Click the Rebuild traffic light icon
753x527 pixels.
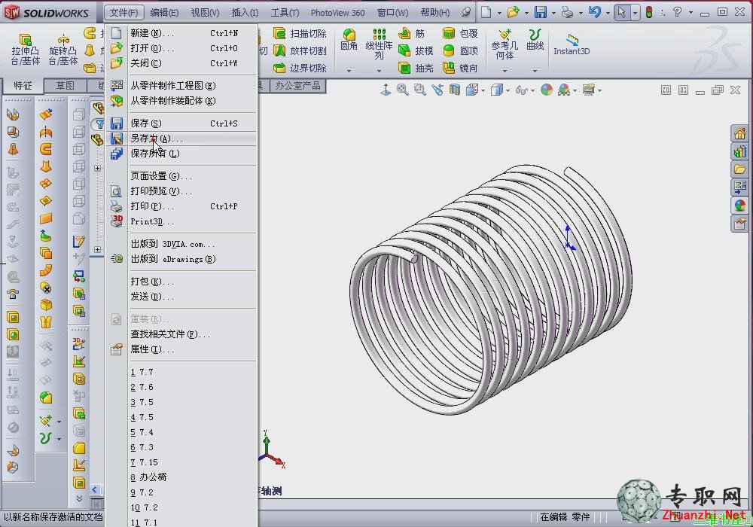click(x=649, y=13)
